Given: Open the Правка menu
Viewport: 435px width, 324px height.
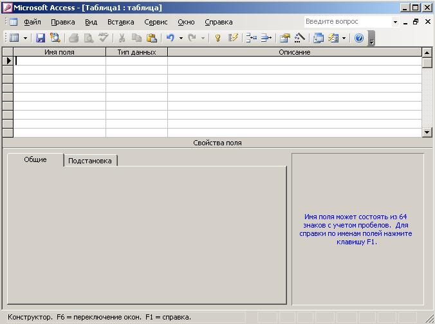Looking at the screenshot, I should (63, 22).
